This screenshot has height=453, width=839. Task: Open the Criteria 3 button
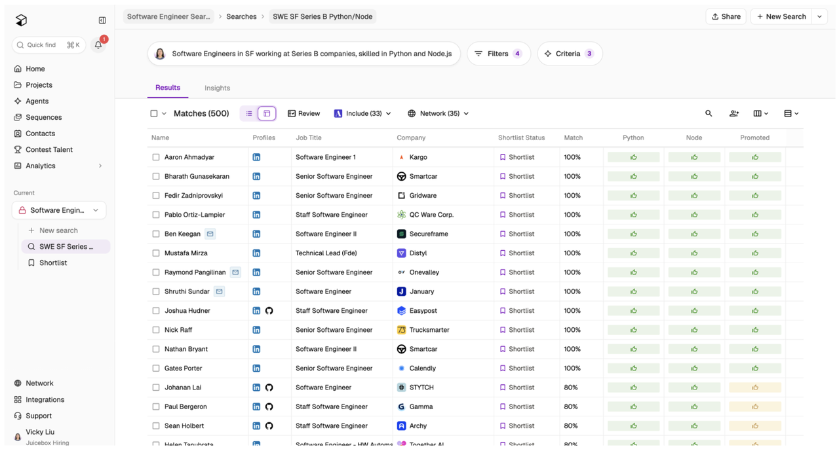coord(570,54)
